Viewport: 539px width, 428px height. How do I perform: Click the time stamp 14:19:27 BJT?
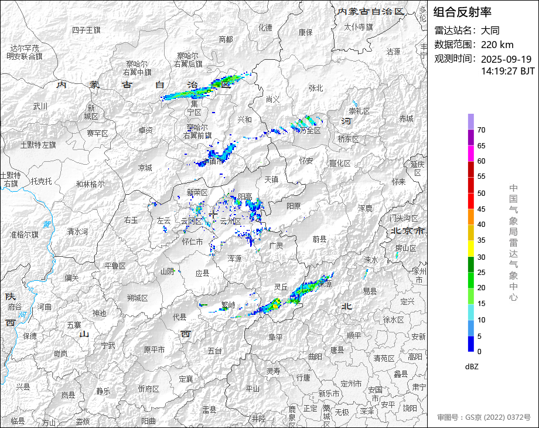[x=508, y=71]
